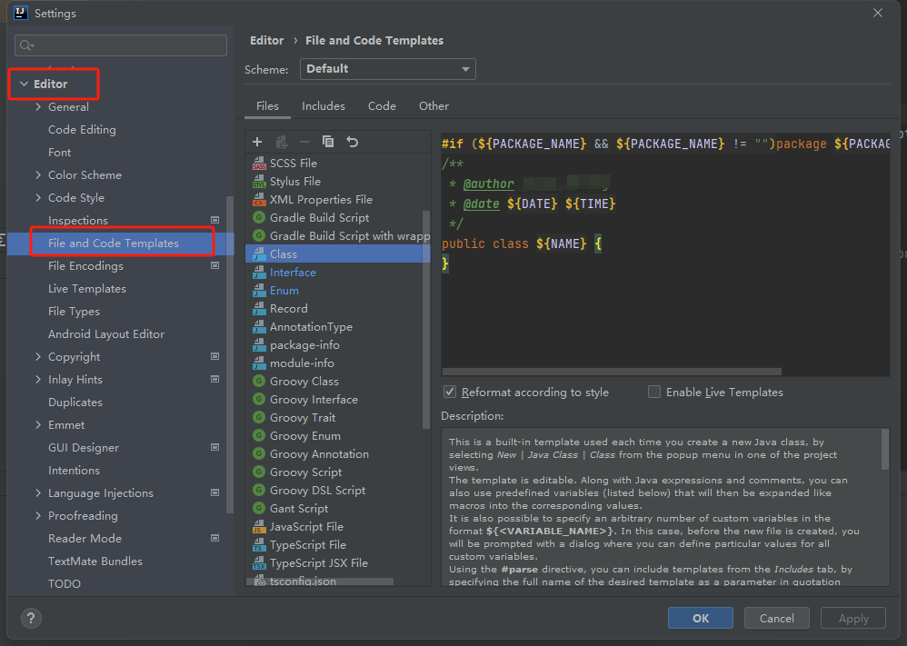Click the template list vertical scrollbar
This screenshot has height=646, width=907.
pos(427,319)
